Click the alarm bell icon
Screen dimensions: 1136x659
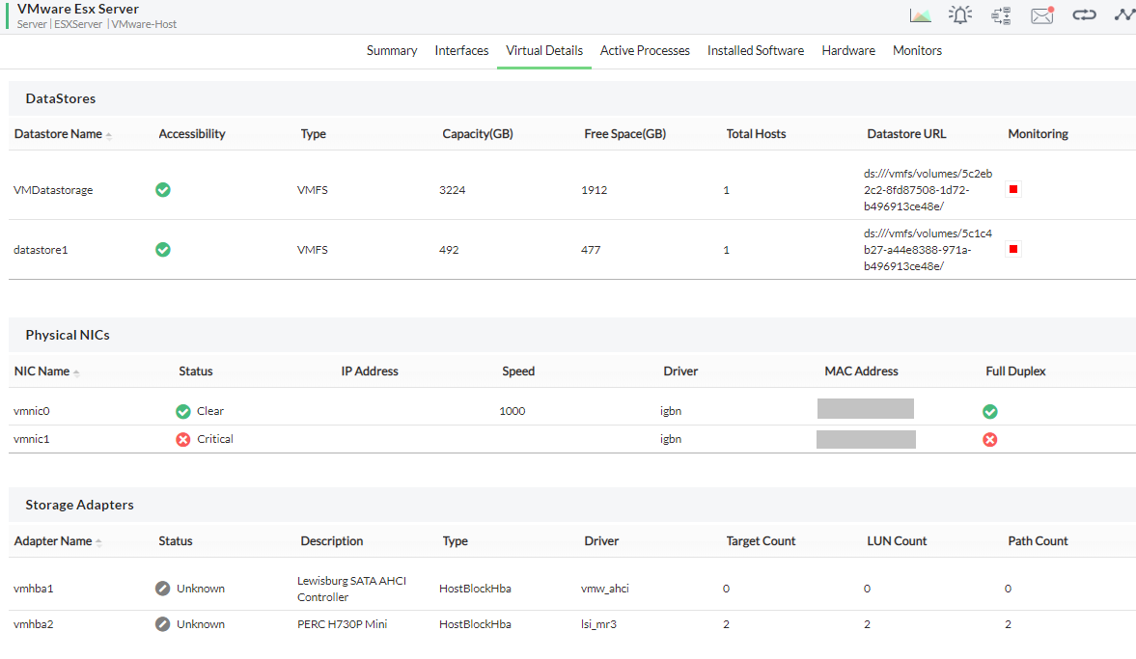[960, 15]
